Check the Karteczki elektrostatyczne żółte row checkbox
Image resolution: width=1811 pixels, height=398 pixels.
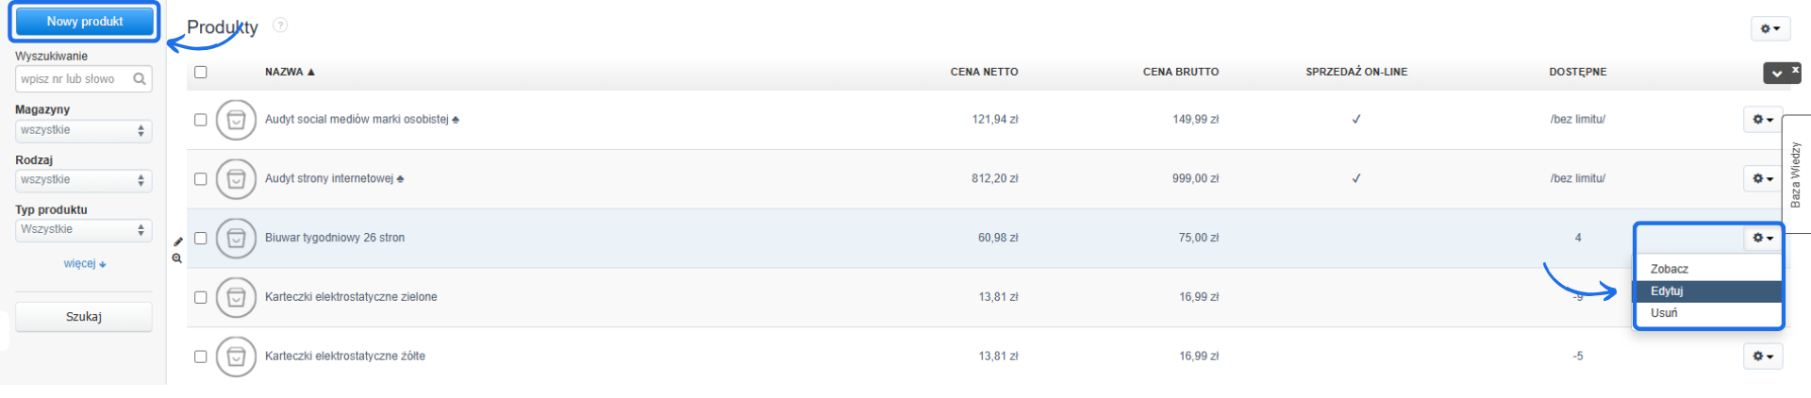[200, 357]
